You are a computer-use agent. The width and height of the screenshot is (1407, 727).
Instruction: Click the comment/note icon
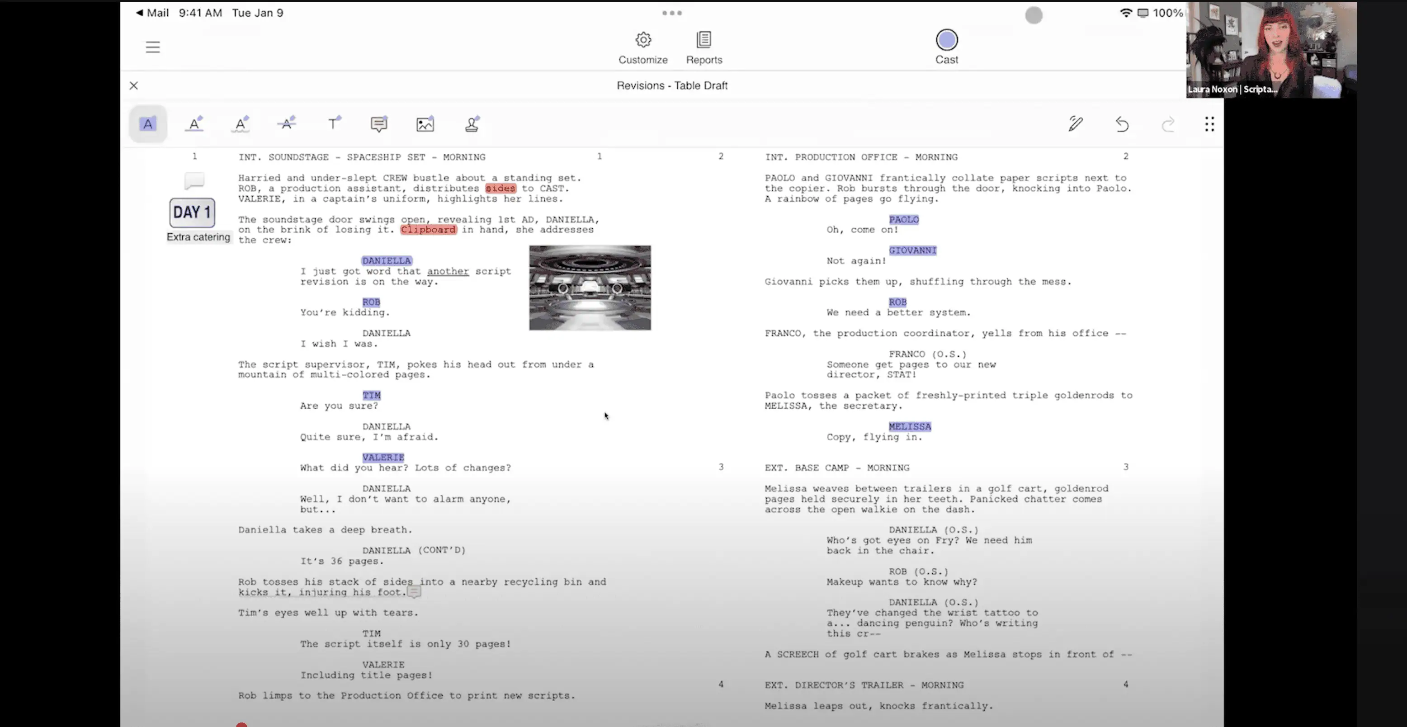pos(379,123)
